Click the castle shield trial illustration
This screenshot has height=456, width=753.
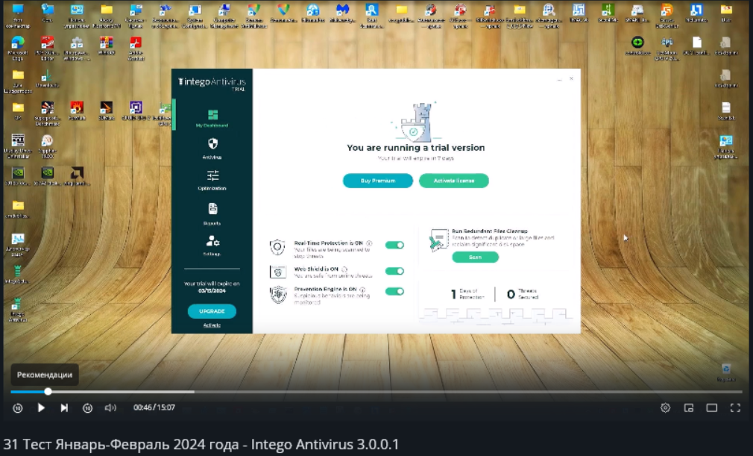[416, 121]
